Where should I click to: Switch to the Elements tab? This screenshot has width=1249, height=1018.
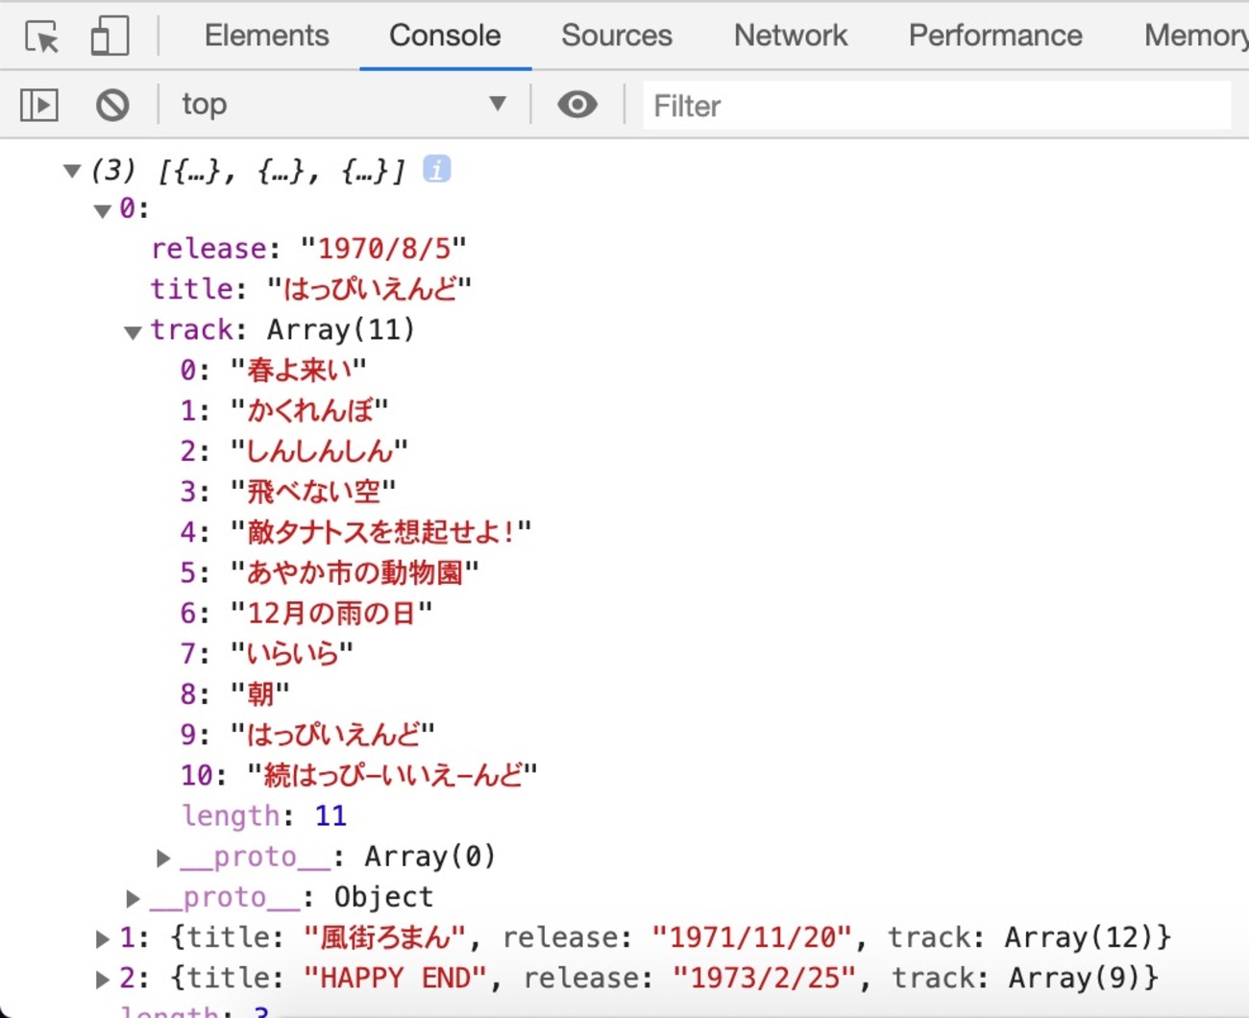coord(266,36)
